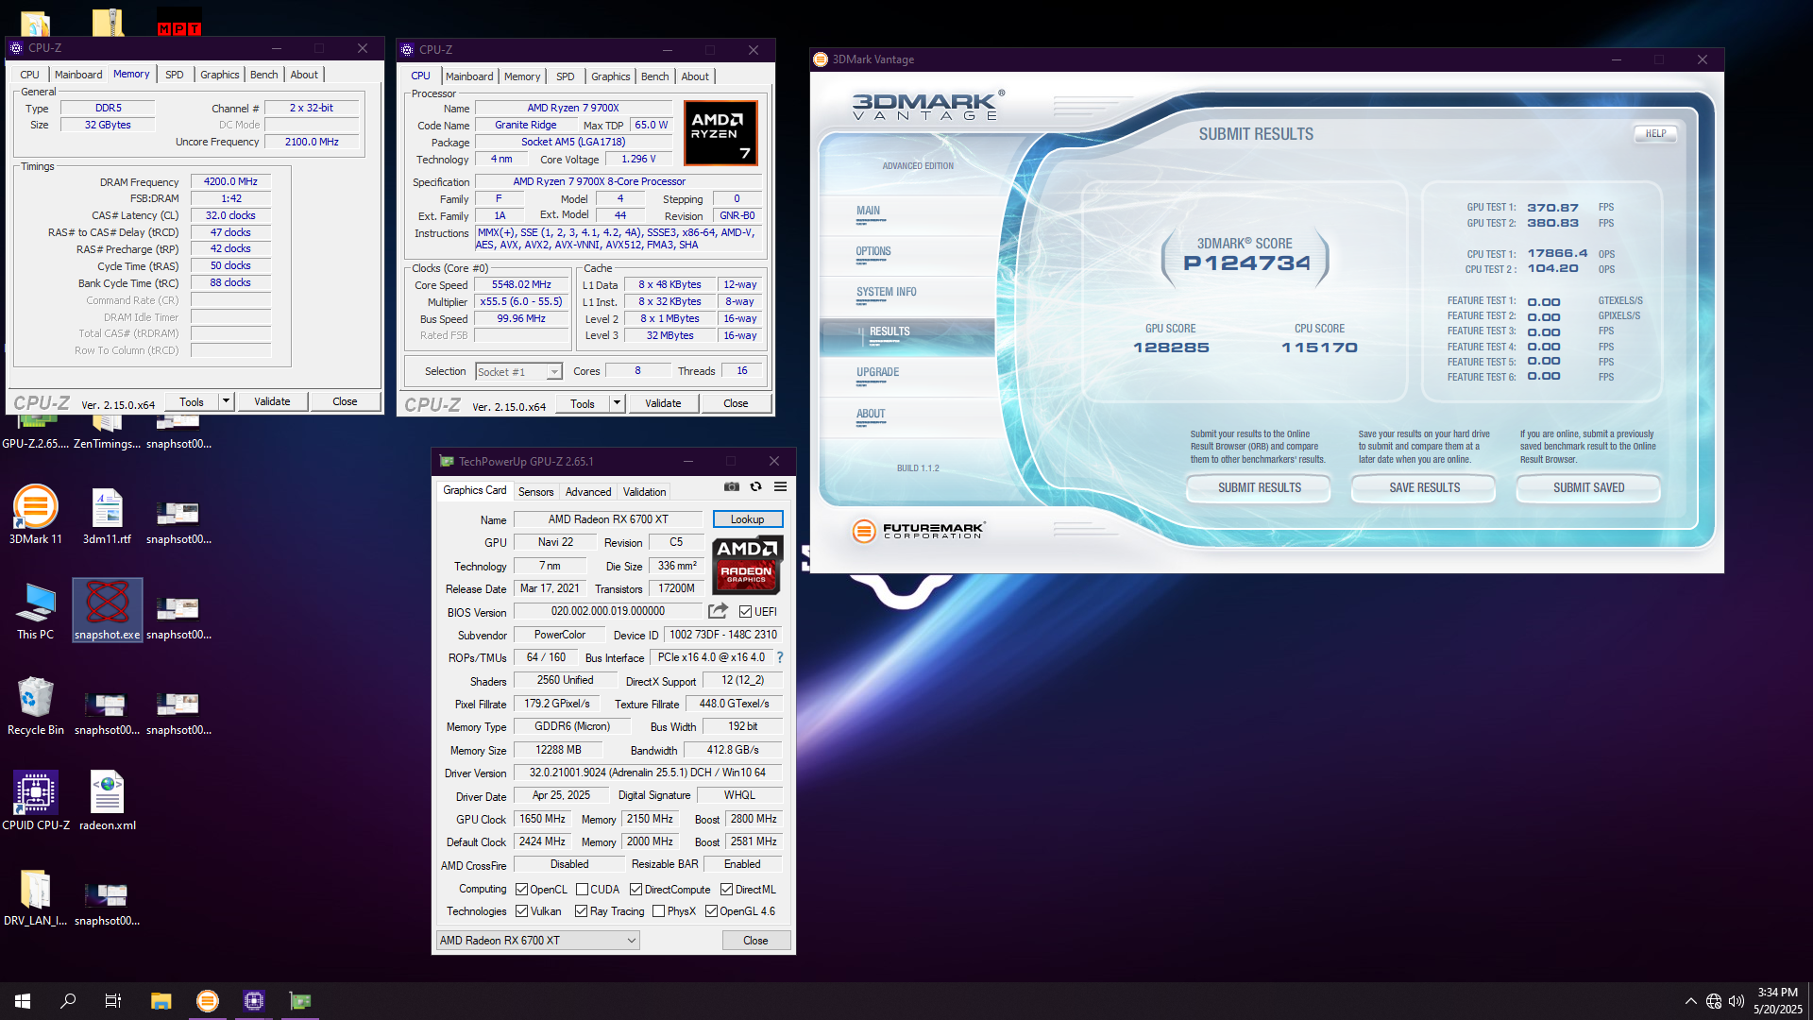Click the volume icon in system tray

pos(1737,1001)
